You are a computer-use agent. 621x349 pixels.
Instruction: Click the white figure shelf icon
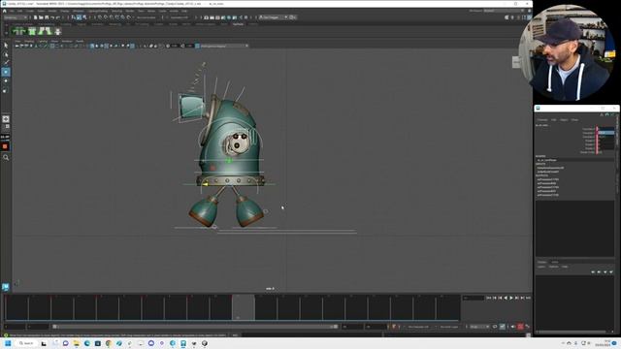[x=58, y=31]
